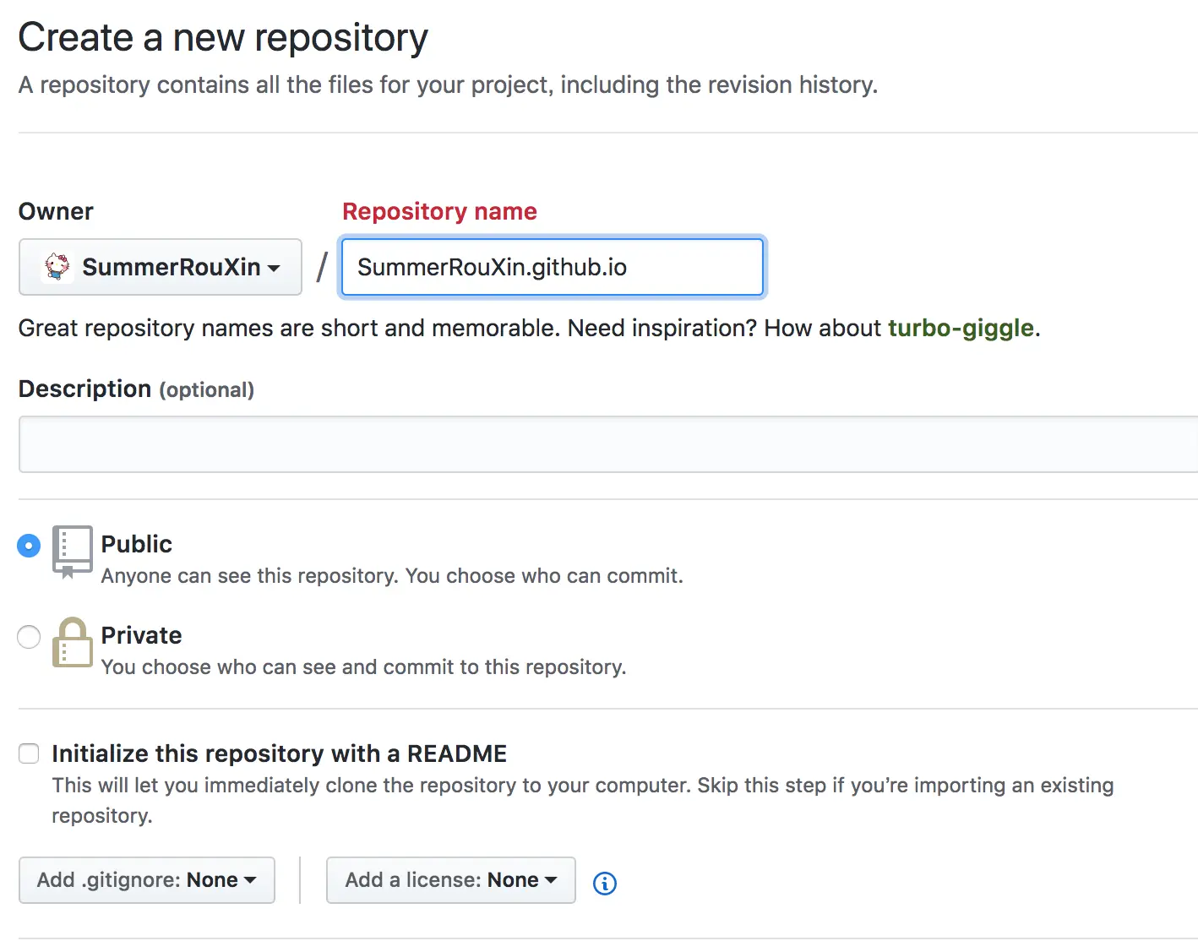Click the Private option label text
Viewport: 1198px width, 941px height.
(141, 635)
